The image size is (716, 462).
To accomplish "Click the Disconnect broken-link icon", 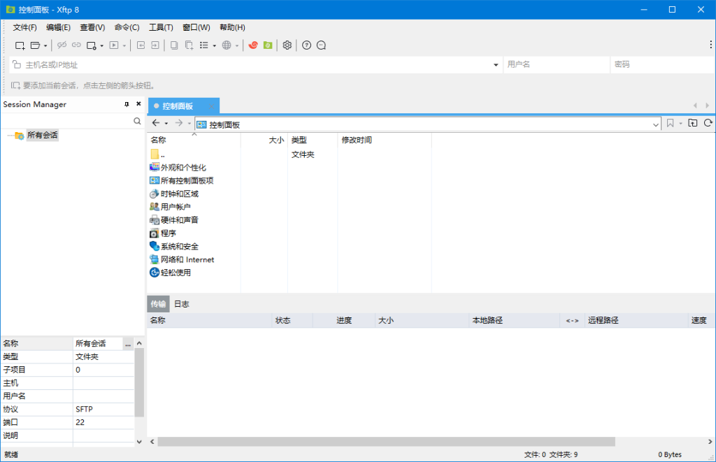I will [x=62, y=45].
